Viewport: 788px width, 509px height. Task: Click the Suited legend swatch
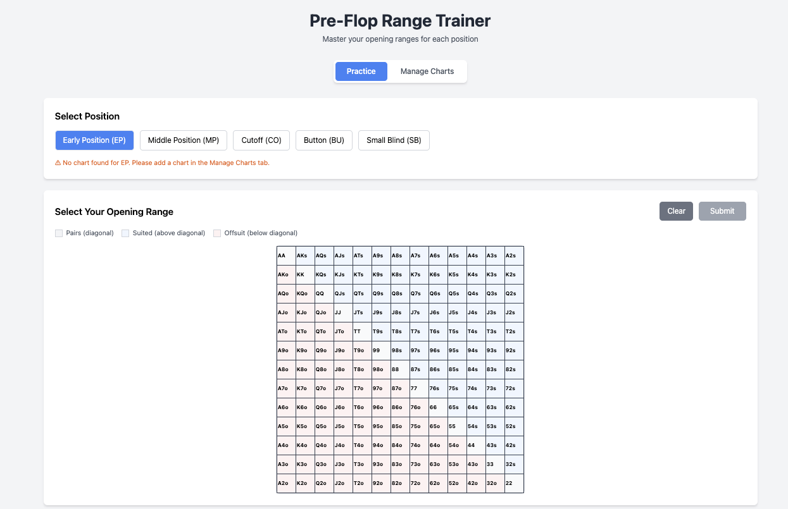tap(125, 233)
